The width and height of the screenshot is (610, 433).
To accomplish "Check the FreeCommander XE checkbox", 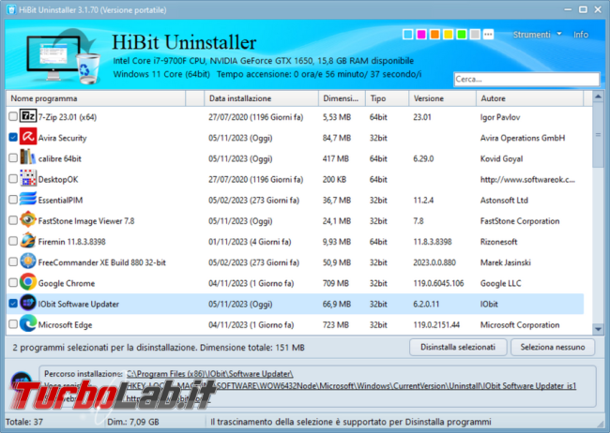I will click(x=13, y=261).
